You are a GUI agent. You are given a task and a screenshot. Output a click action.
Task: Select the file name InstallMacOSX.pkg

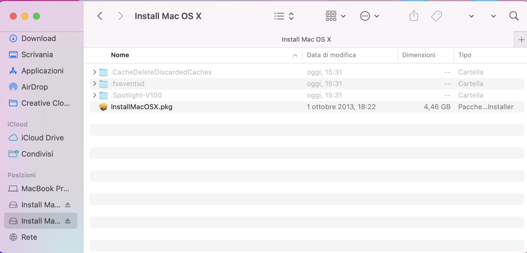pos(142,107)
